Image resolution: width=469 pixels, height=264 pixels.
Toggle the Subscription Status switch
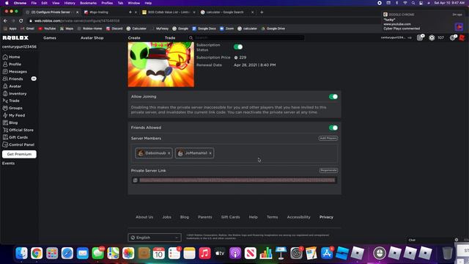pos(238,47)
